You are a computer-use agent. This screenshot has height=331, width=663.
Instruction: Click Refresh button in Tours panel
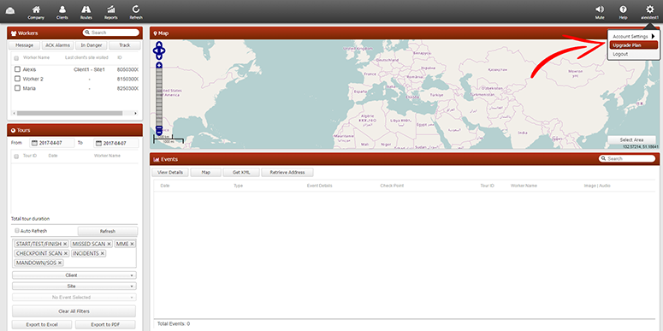[x=108, y=232]
